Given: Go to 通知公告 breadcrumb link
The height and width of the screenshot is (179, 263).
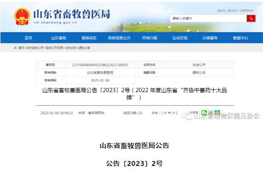Looking at the screenshot, I should (x=85, y=48).
